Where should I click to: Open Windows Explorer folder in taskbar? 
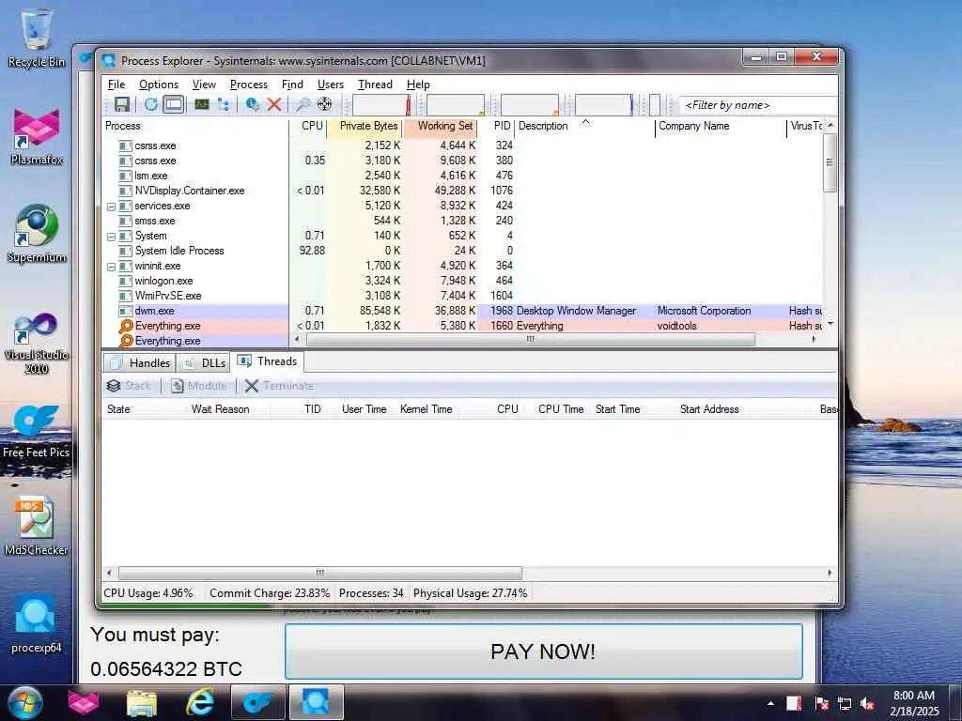click(142, 702)
